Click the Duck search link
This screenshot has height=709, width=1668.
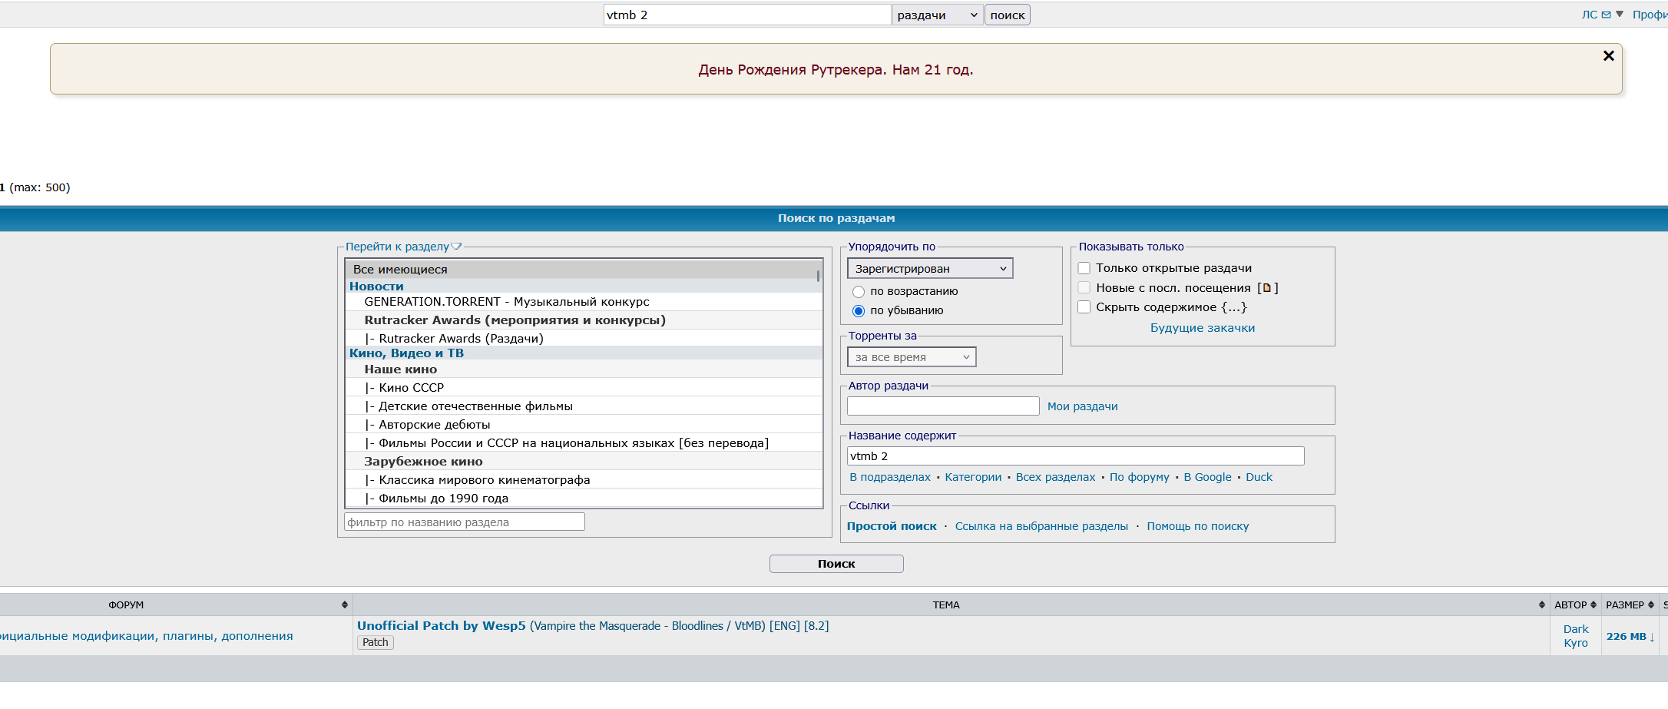point(1259,477)
